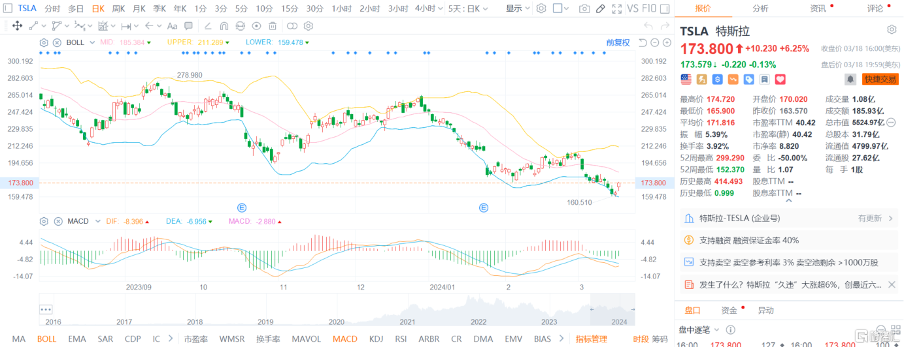Viewport: 904px width, 347px height.
Task: Select the crosshair move cursor tool
Action: [x=17, y=26]
